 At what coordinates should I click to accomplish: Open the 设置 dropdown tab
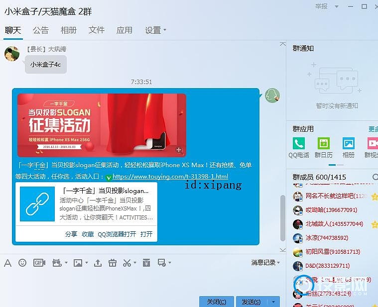[x=155, y=30]
